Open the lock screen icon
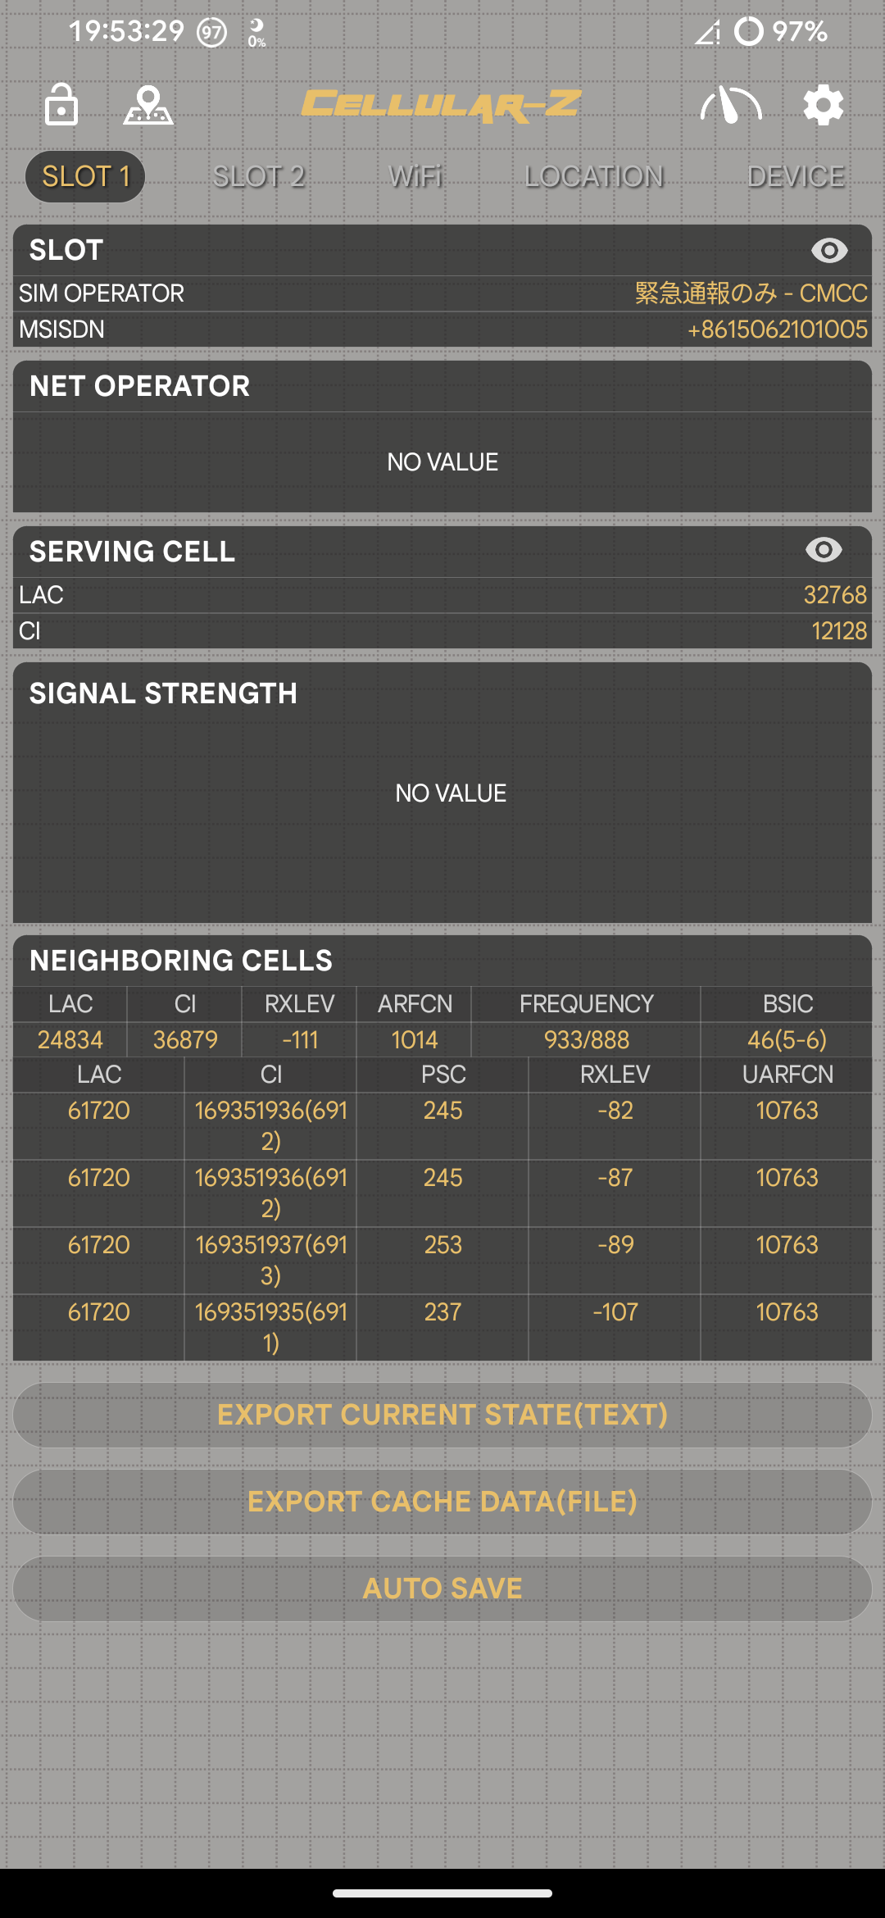This screenshot has height=1918, width=885. pos(61,105)
